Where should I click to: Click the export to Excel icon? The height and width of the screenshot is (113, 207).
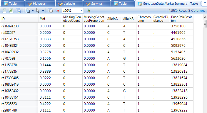click(x=11, y=11)
